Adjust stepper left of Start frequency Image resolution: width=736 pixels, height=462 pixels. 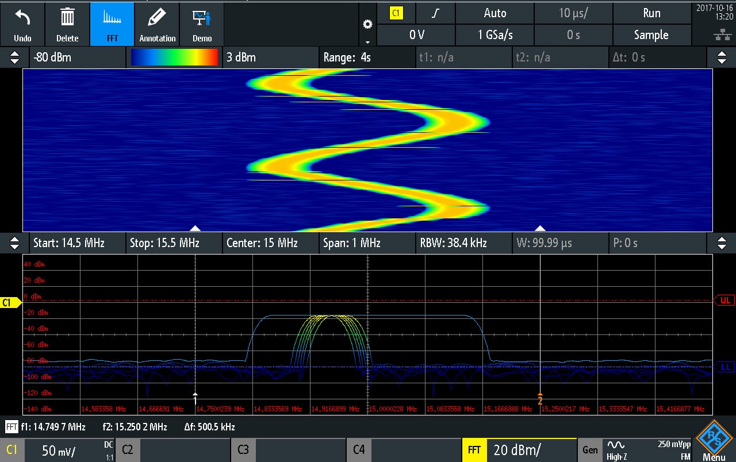tap(14, 243)
